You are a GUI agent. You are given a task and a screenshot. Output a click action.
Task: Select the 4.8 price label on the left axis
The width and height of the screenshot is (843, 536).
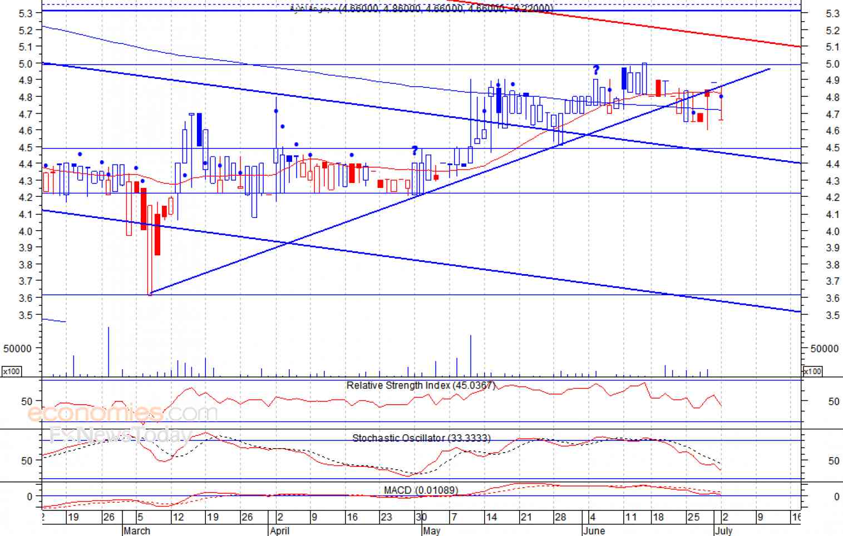pos(26,97)
